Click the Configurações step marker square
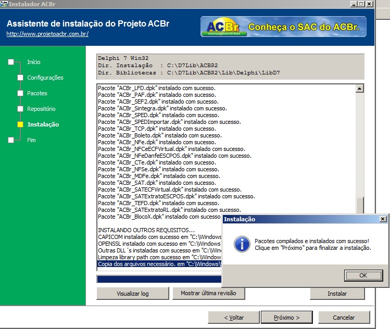390x329 pixels. coord(20,78)
